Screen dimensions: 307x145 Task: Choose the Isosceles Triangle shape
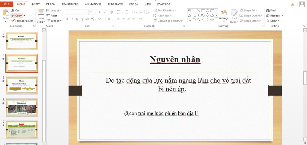pyautogui.click(x=189, y=15)
